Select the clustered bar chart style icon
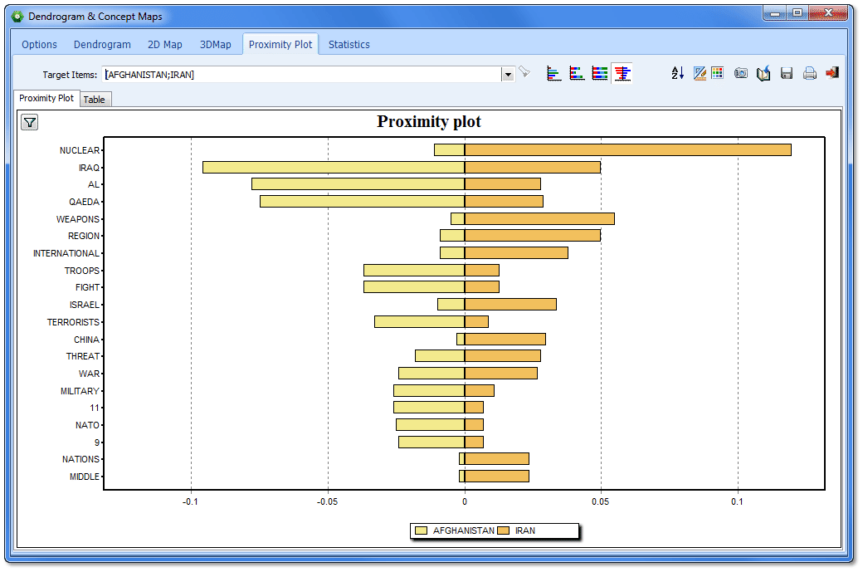The height and width of the screenshot is (572, 863). (x=554, y=74)
